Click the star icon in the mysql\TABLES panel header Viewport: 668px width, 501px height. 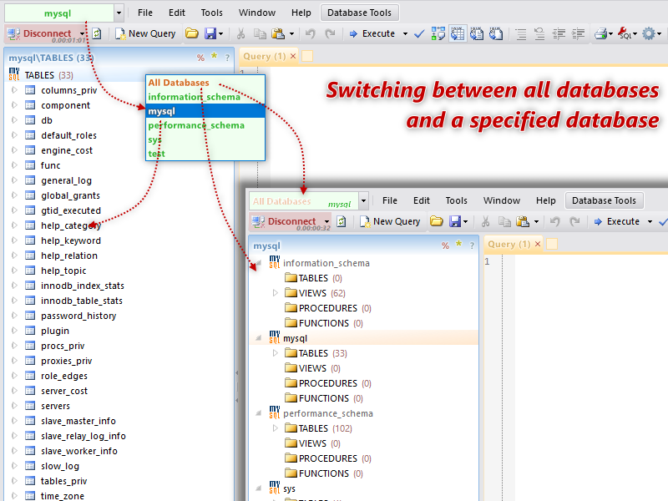click(x=214, y=56)
